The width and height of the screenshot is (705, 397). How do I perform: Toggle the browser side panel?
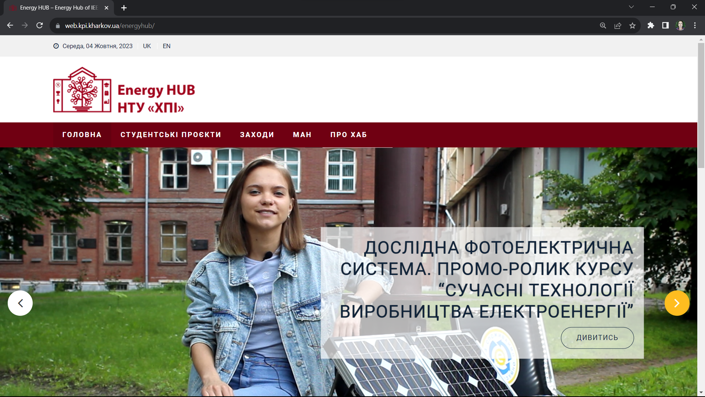[665, 25]
